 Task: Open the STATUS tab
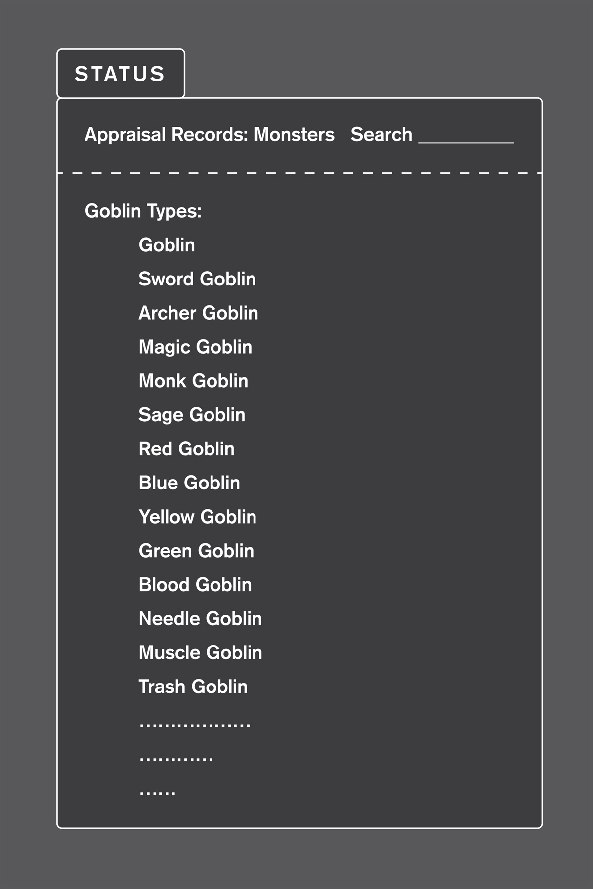pyautogui.click(x=120, y=74)
